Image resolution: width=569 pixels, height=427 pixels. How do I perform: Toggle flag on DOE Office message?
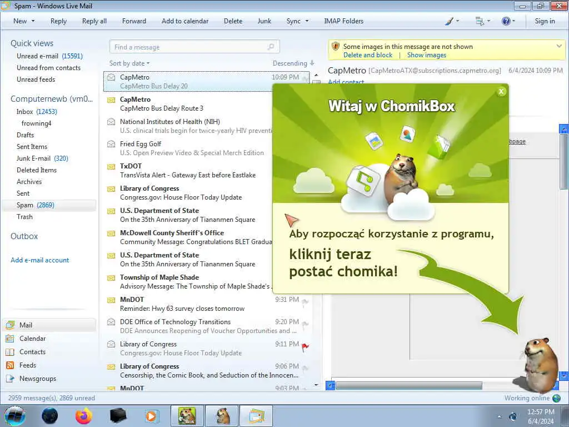[x=305, y=325]
